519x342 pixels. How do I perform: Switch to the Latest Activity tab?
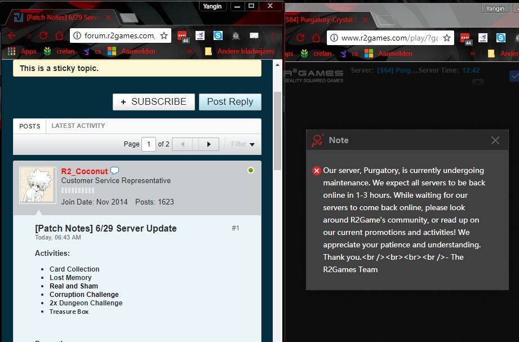coord(78,126)
